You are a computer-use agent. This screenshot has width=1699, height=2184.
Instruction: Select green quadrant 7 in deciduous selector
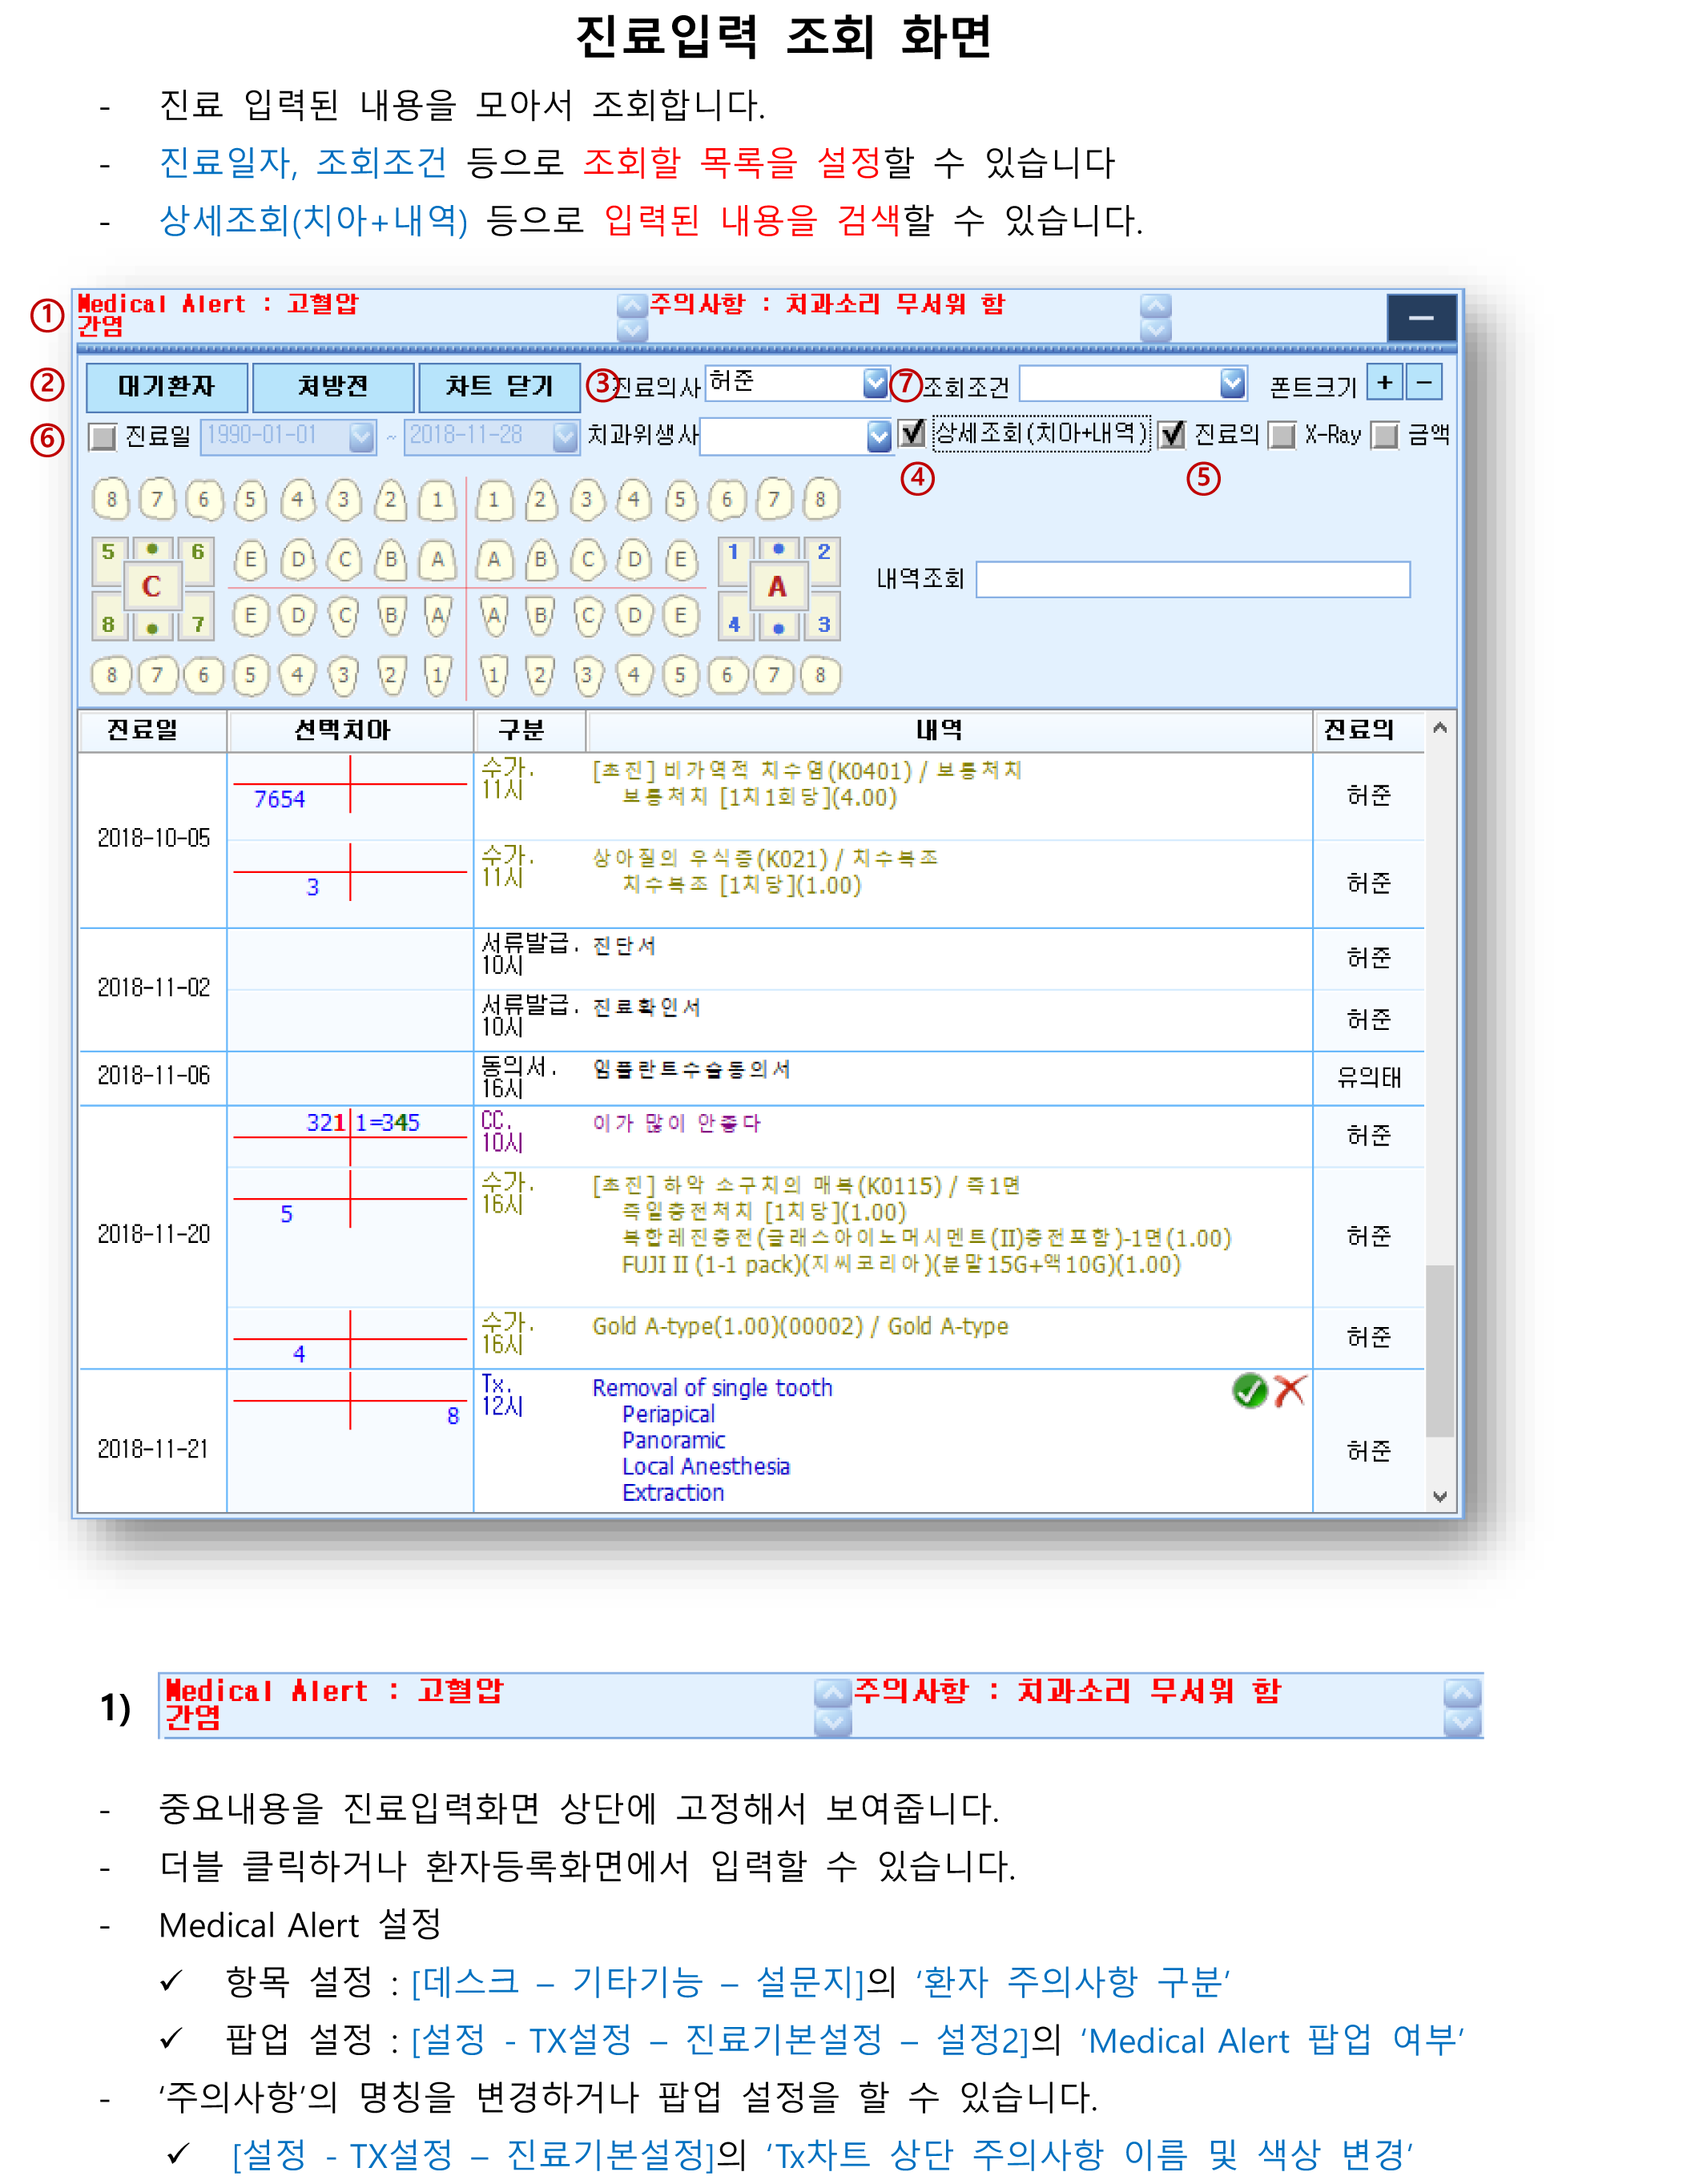click(x=198, y=624)
